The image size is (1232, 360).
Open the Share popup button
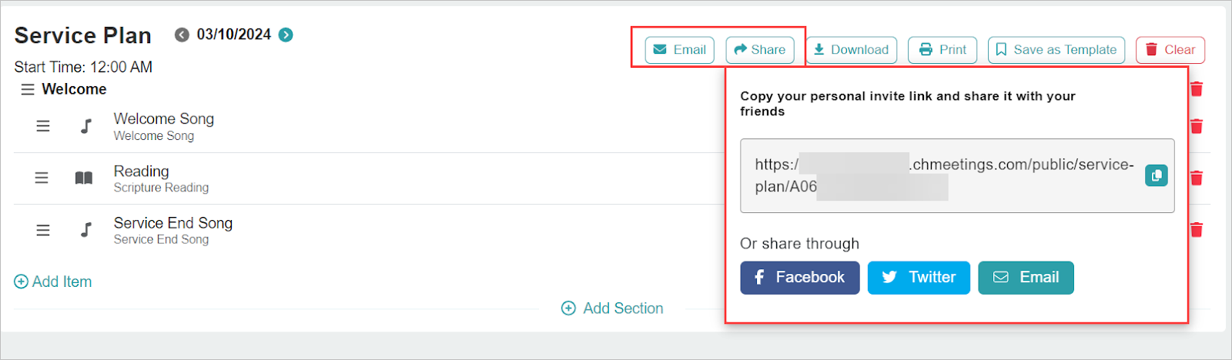[x=759, y=50]
